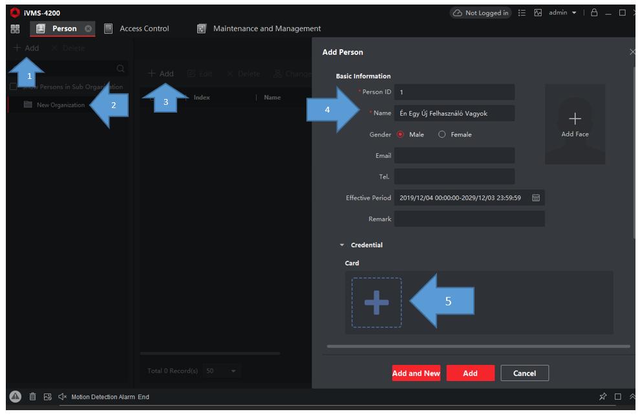Screen dimensions: 640x416
Task: Cancel the Add Person dialog
Action: coord(524,373)
